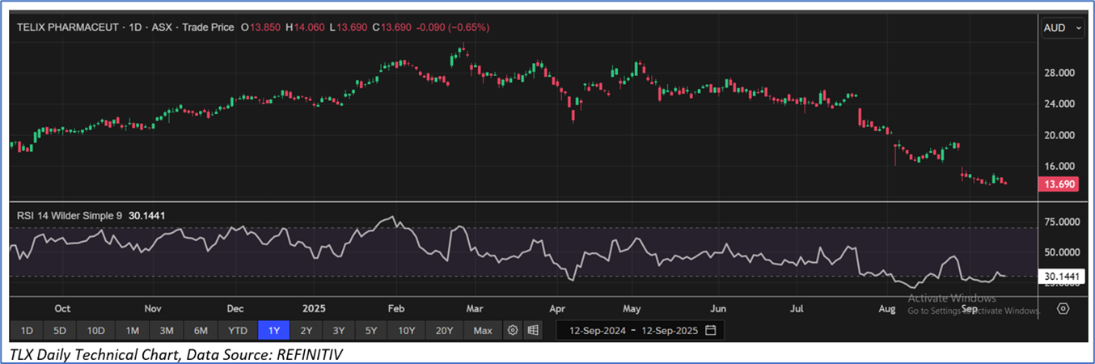The width and height of the screenshot is (1095, 364).
Task: Choose the 10D time range
Action: [96, 330]
